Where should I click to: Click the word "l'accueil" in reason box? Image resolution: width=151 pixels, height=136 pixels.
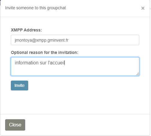pyautogui.click(x=56, y=63)
